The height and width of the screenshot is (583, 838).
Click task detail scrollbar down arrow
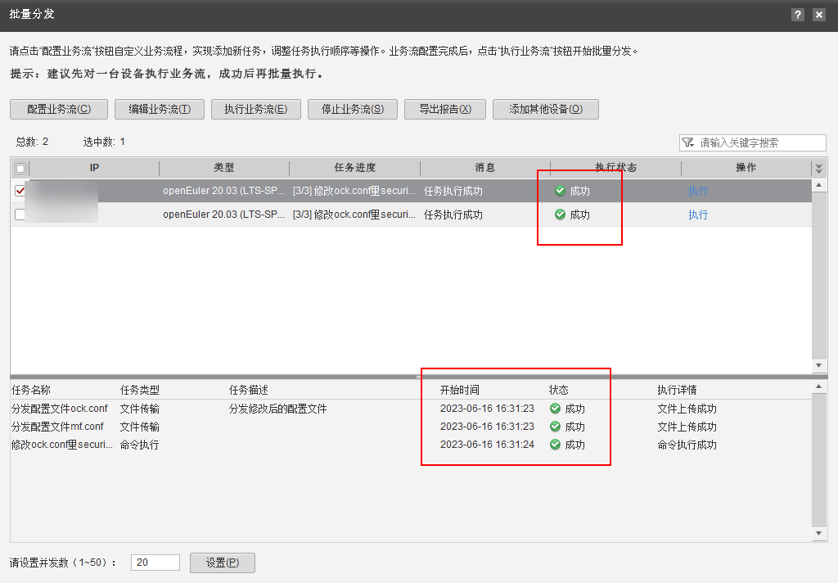[818, 533]
